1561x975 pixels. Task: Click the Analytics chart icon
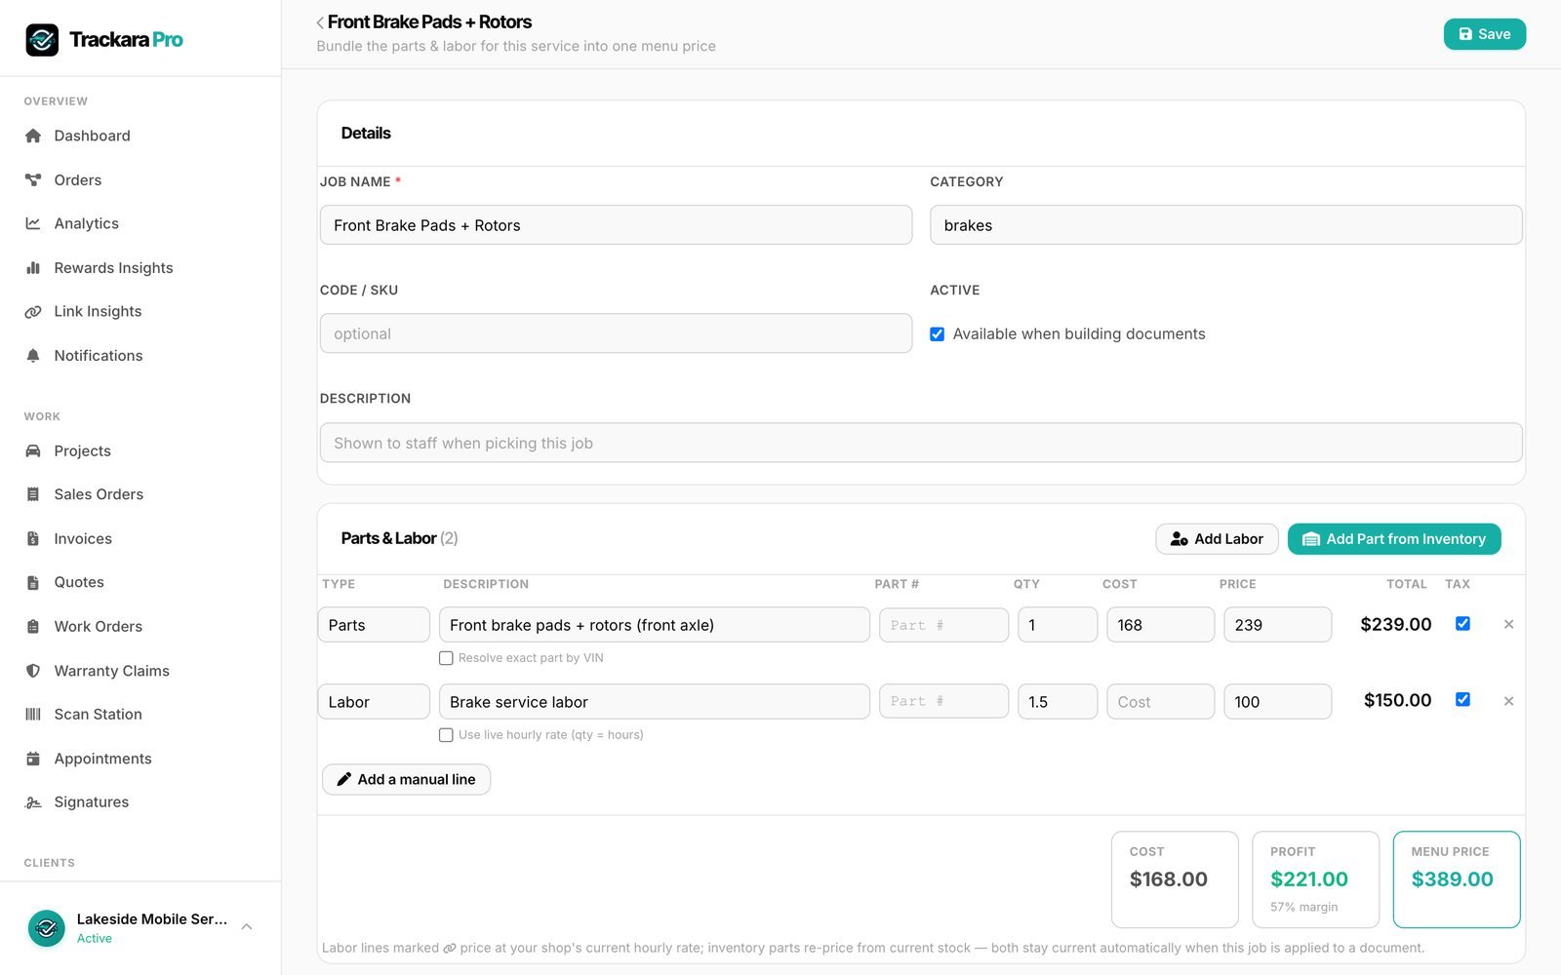33,223
